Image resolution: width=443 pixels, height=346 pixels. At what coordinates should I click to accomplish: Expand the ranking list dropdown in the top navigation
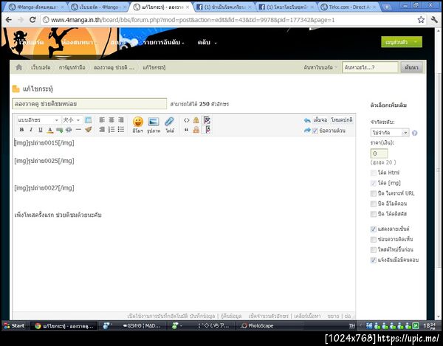tap(163, 42)
